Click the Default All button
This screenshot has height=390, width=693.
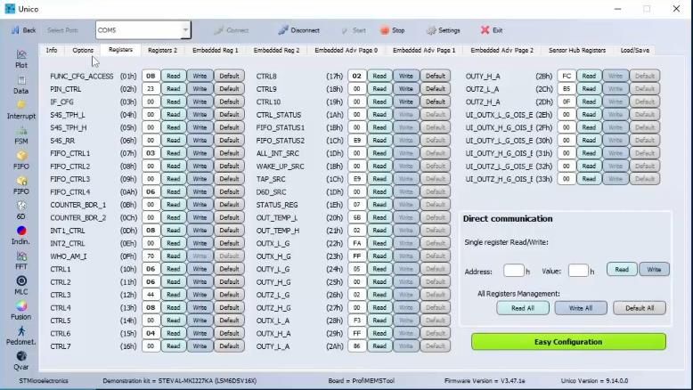tap(639, 308)
